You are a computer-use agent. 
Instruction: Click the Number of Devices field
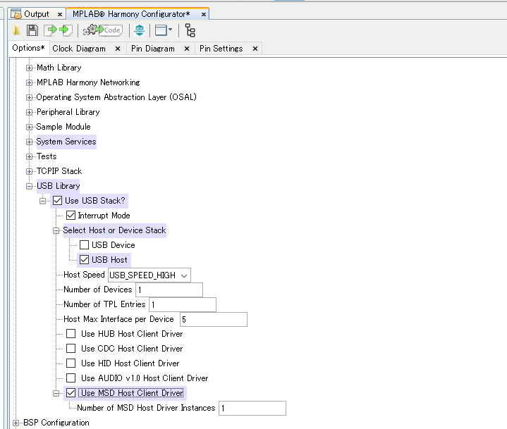(x=169, y=290)
